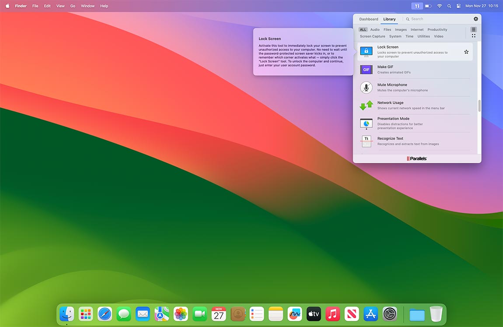Click Parallels Toolbox icon in menu bar
The image size is (503, 327).
[417, 6]
